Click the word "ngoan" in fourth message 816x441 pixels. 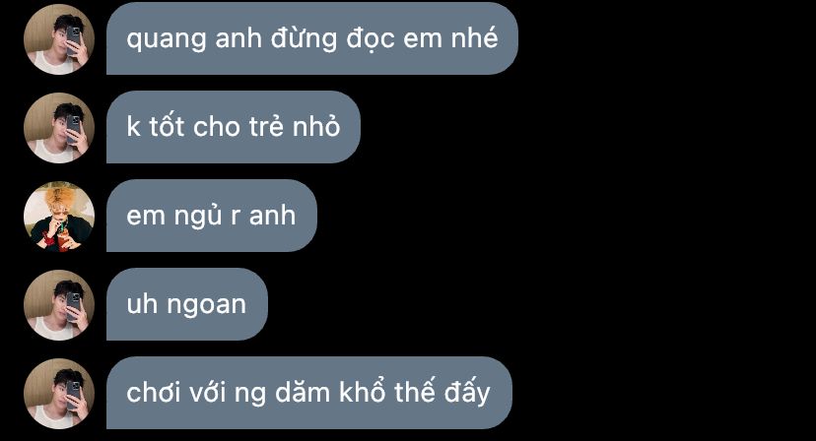coord(206,306)
